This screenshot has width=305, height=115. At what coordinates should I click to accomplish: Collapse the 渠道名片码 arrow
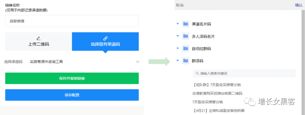[x=178, y=24]
